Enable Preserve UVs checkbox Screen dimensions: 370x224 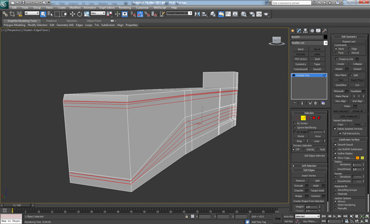pyautogui.click(x=336, y=59)
